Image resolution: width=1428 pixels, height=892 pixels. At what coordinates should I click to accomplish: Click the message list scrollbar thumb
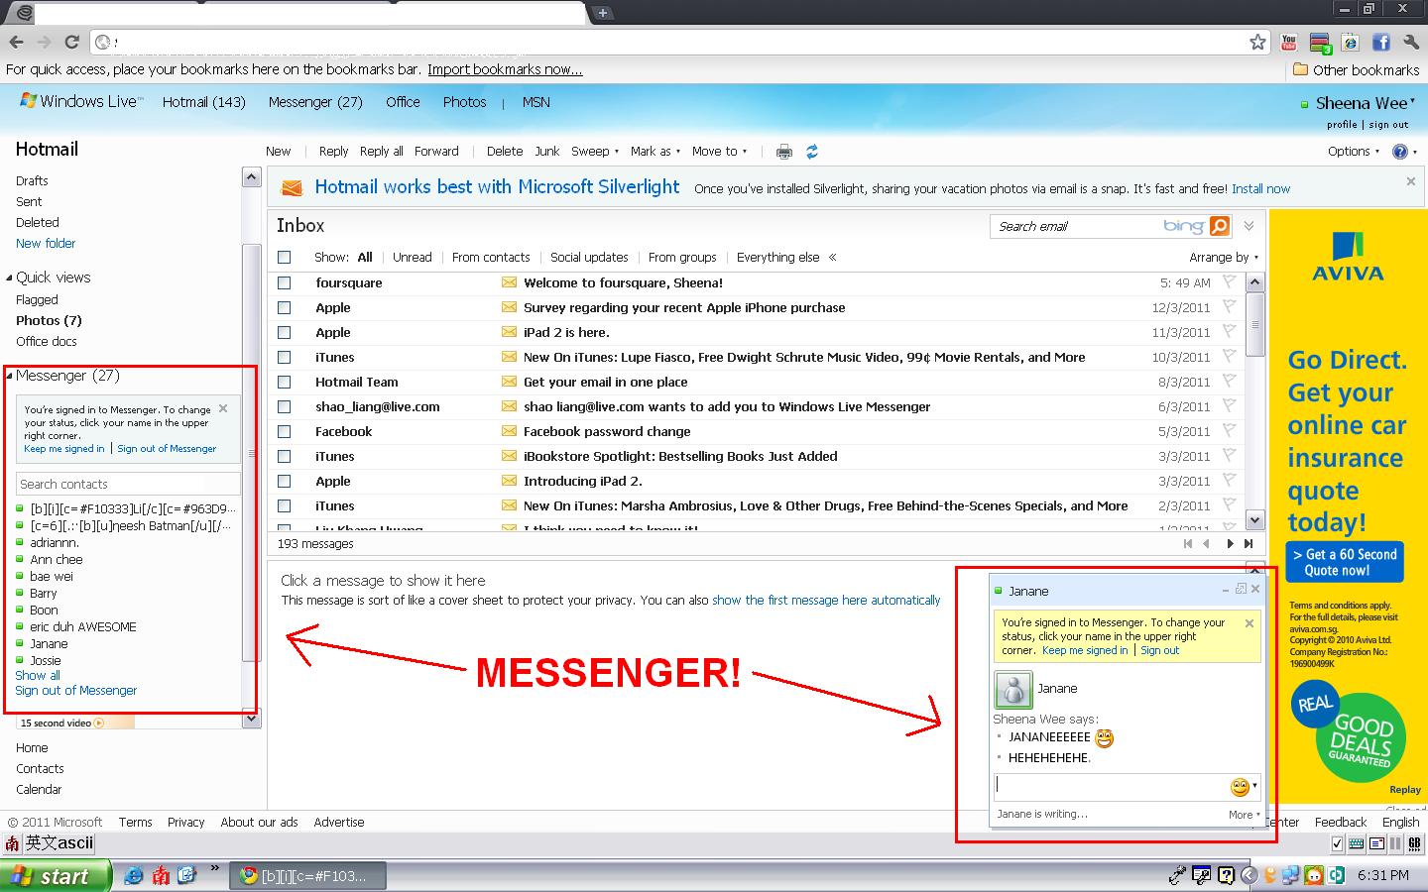(x=1254, y=324)
